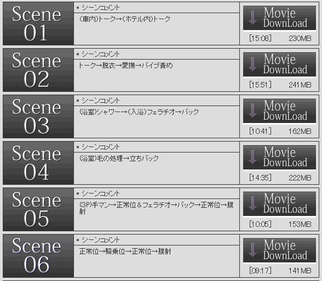The image size is (322, 281).
Task: Click the download arrow icon for Scene 05
Action: point(252,204)
